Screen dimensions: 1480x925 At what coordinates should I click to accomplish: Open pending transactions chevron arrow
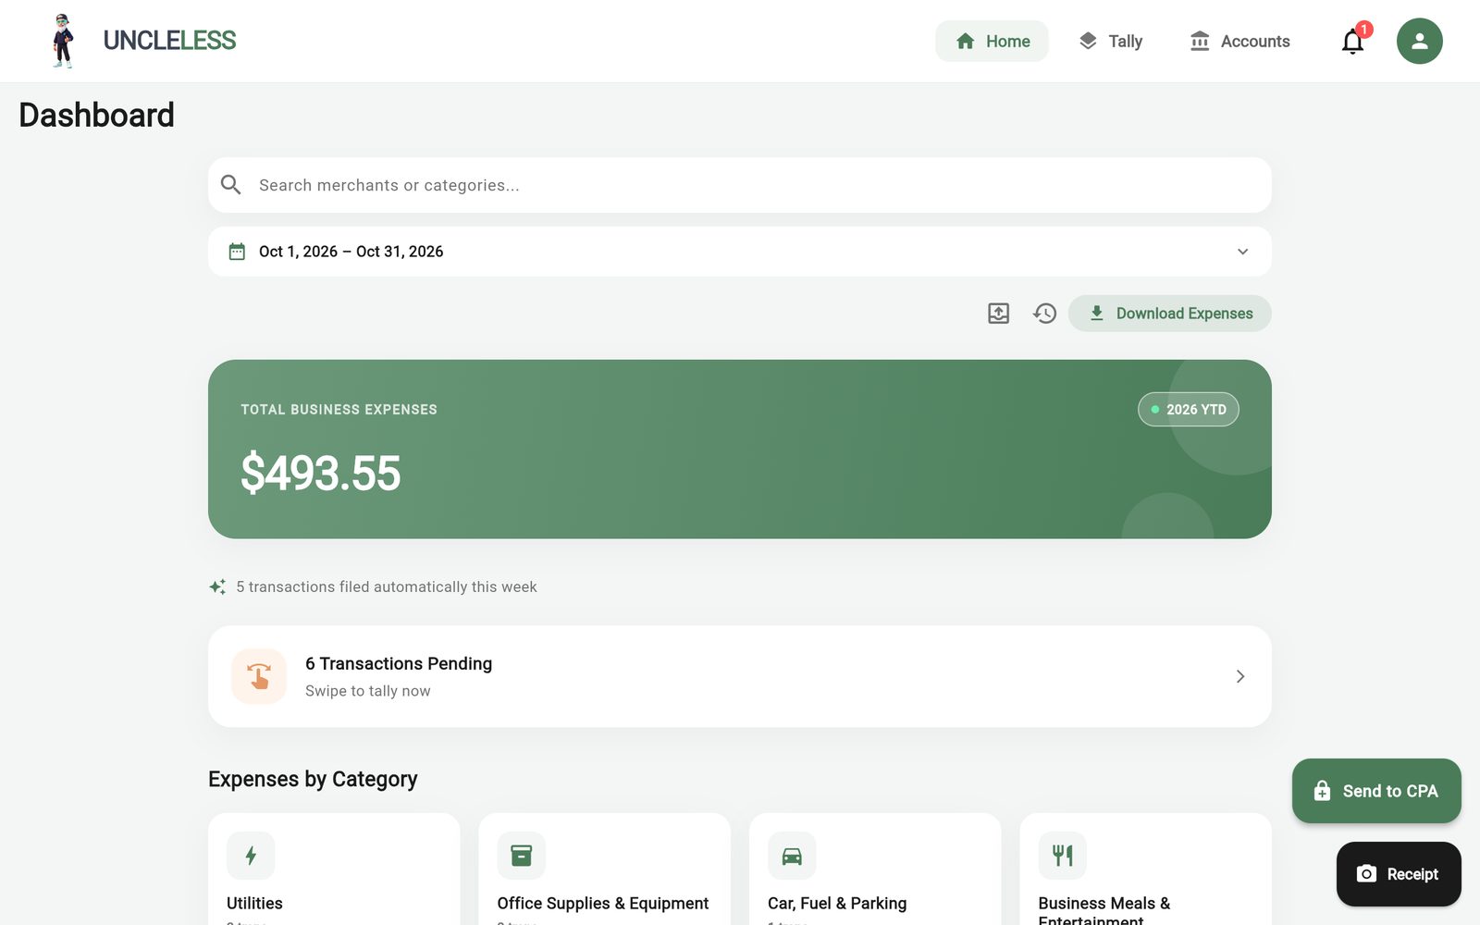(x=1240, y=676)
